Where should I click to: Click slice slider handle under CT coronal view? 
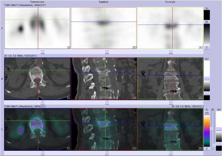(171, 102)
